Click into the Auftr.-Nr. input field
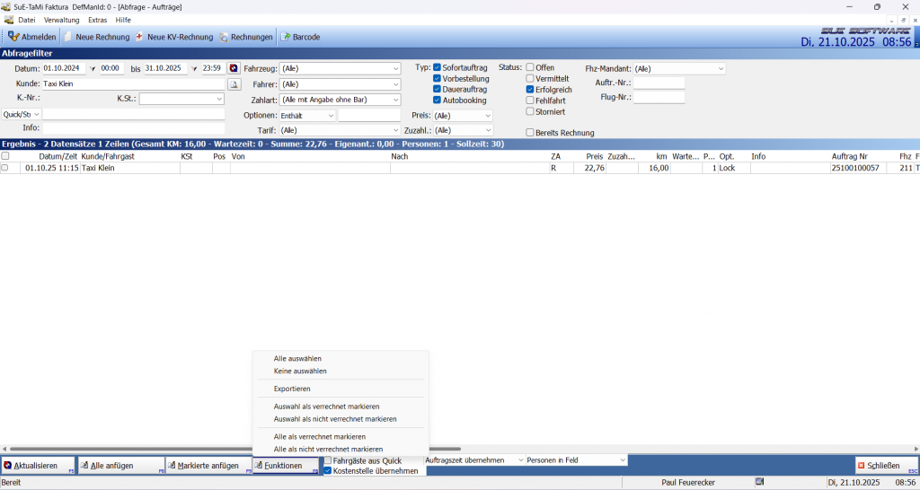The height and width of the screenshot is (490, 920). click(659, 83)
